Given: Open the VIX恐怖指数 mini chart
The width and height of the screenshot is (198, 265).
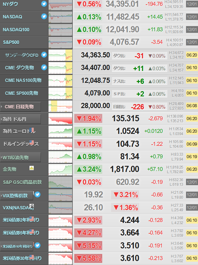Looking at the screenshot, I should [x=60, y=195].
